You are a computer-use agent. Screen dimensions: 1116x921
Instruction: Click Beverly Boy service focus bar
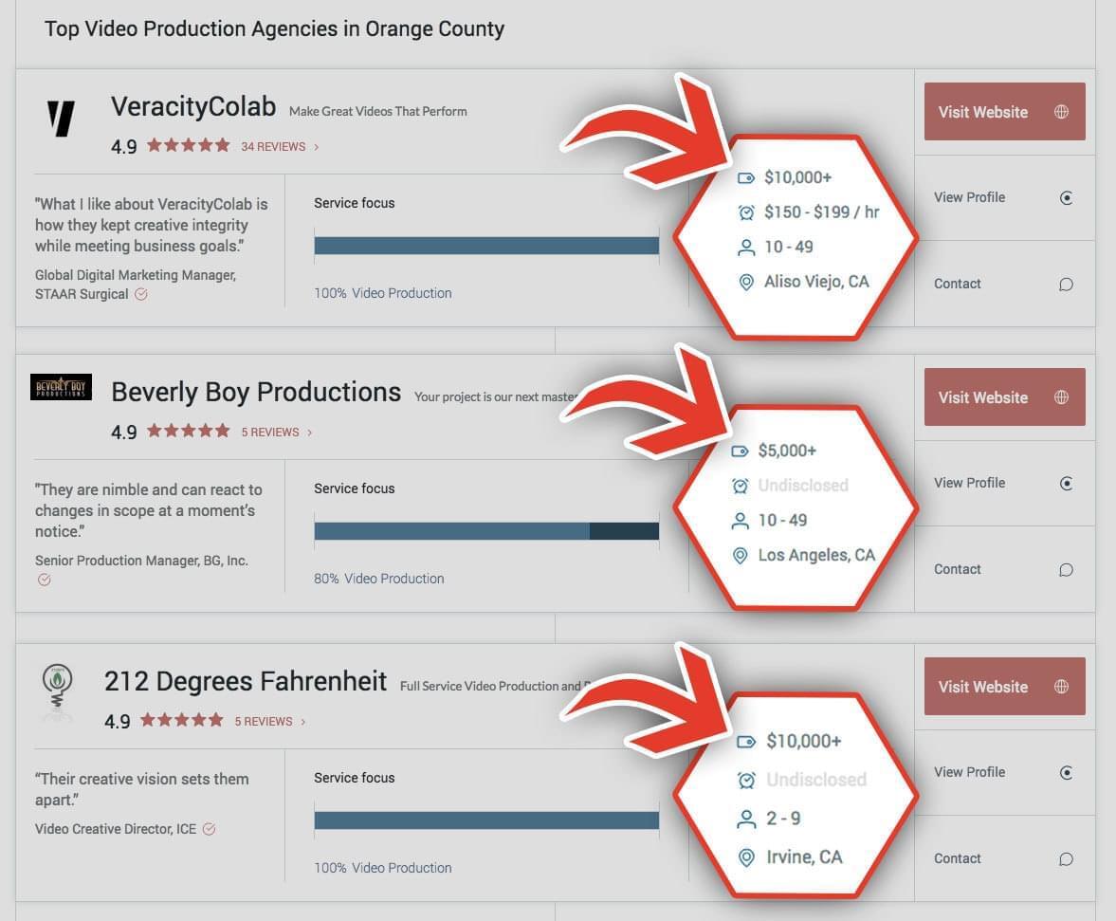pos(486,531)
